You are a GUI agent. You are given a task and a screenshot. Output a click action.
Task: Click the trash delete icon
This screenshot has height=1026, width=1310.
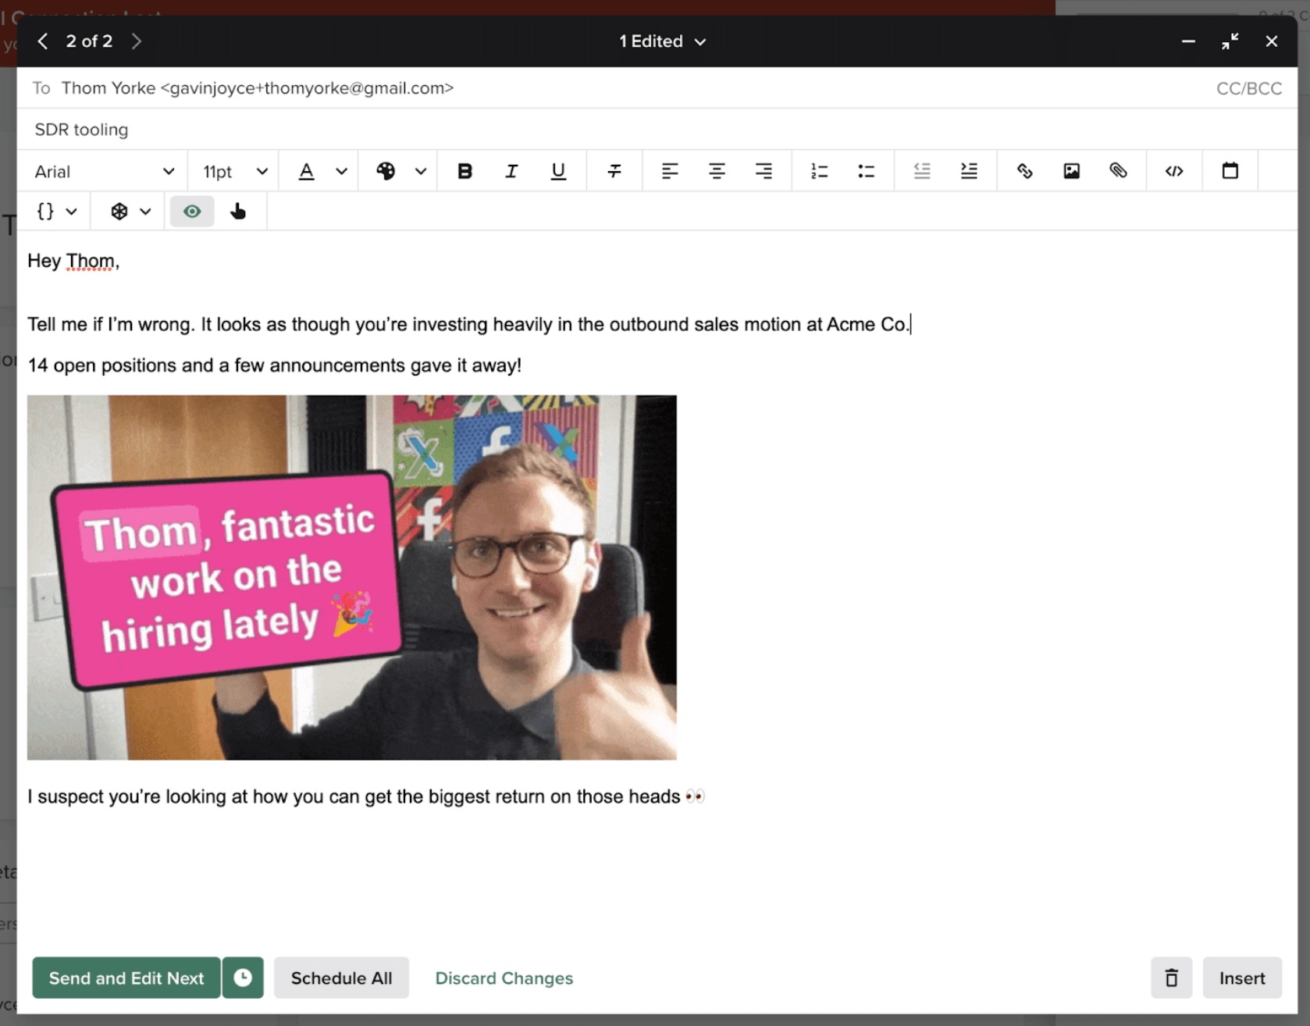coord(1171,978)
